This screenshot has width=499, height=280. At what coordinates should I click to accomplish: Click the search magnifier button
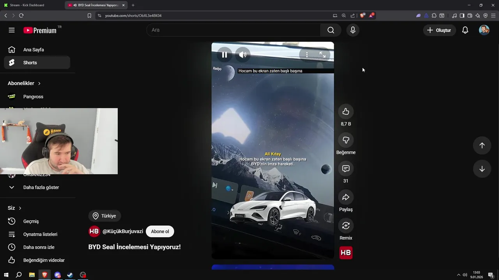coord(331,30)
